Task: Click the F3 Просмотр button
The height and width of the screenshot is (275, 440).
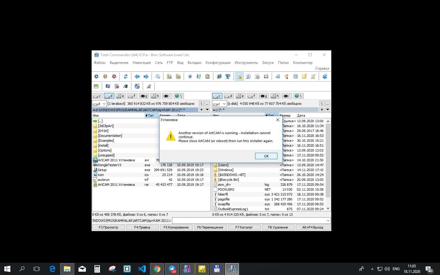Action: click(x=108, y=227)
